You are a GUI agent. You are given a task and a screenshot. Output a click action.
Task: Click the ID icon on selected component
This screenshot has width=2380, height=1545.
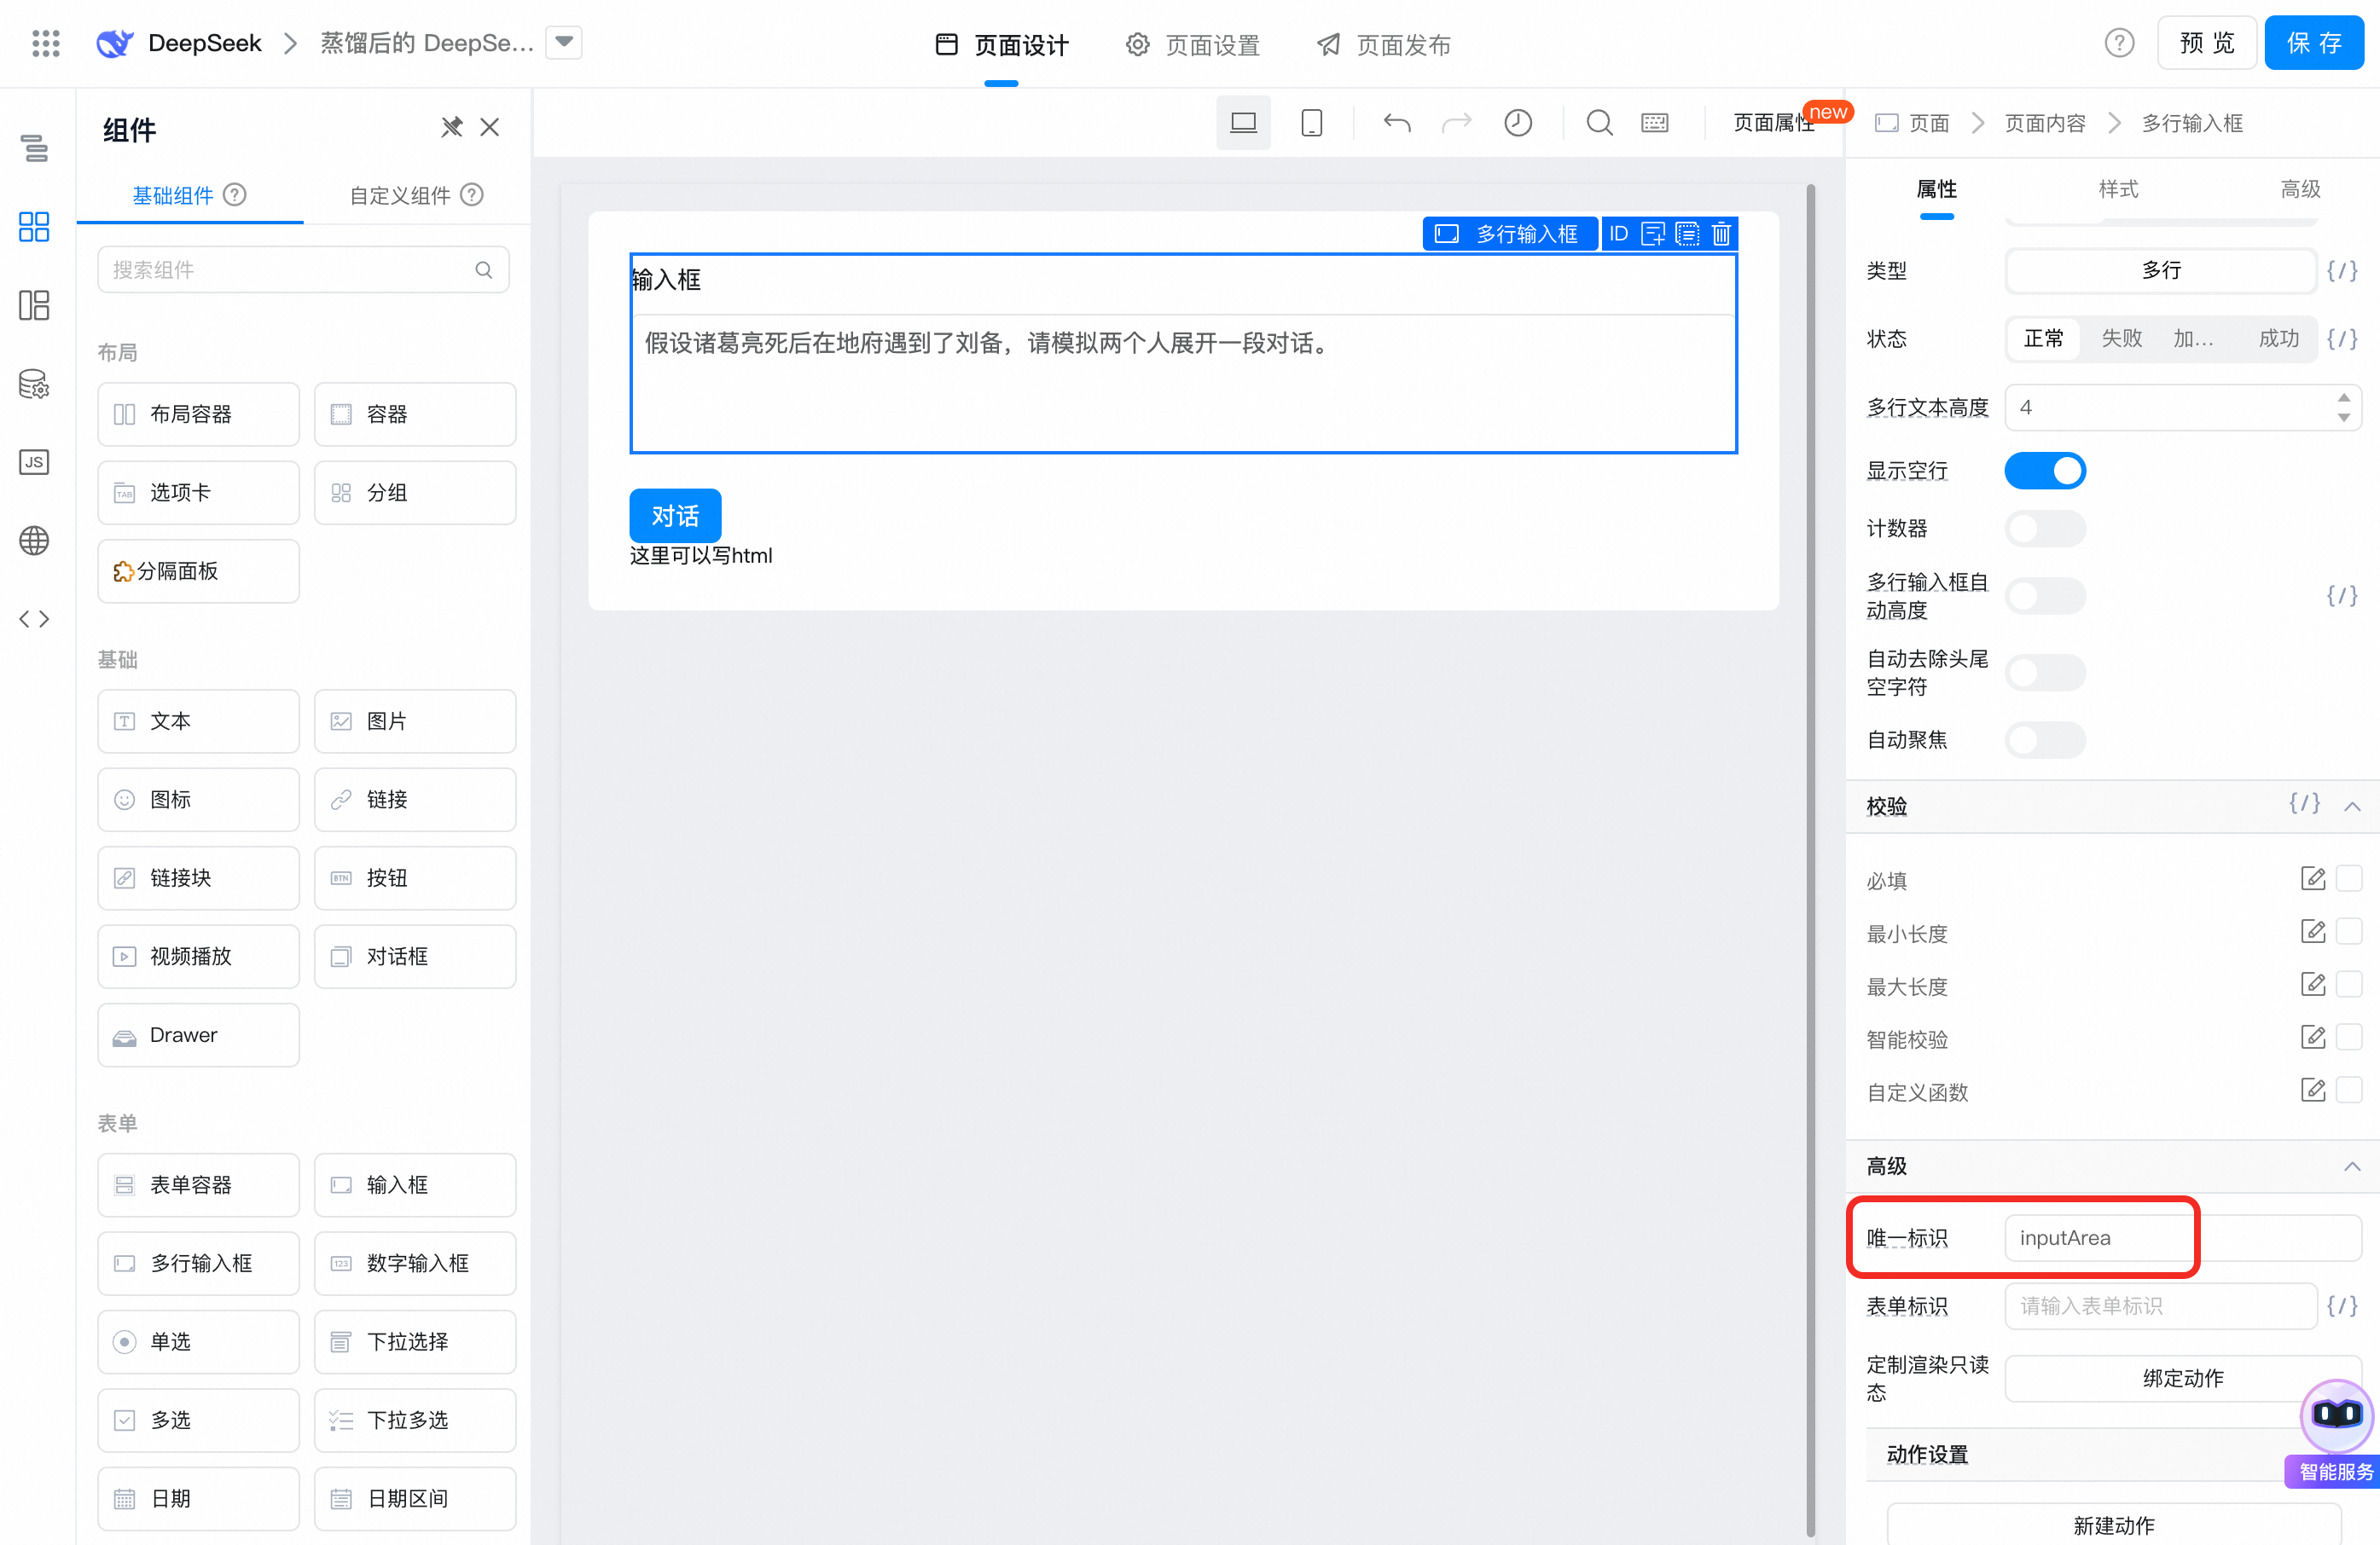[x=1619, y=234]
